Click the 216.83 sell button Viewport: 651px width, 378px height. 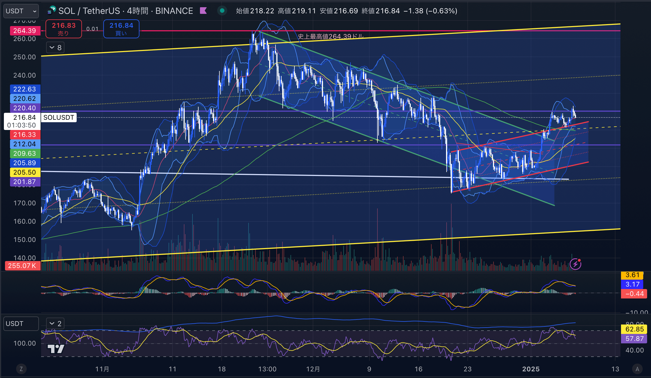click(x=64, y=29)
